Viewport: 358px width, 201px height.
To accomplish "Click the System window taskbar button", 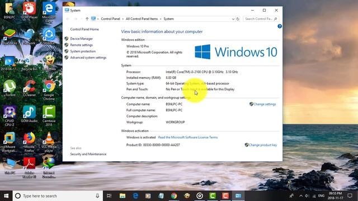I will coord(238,196).
